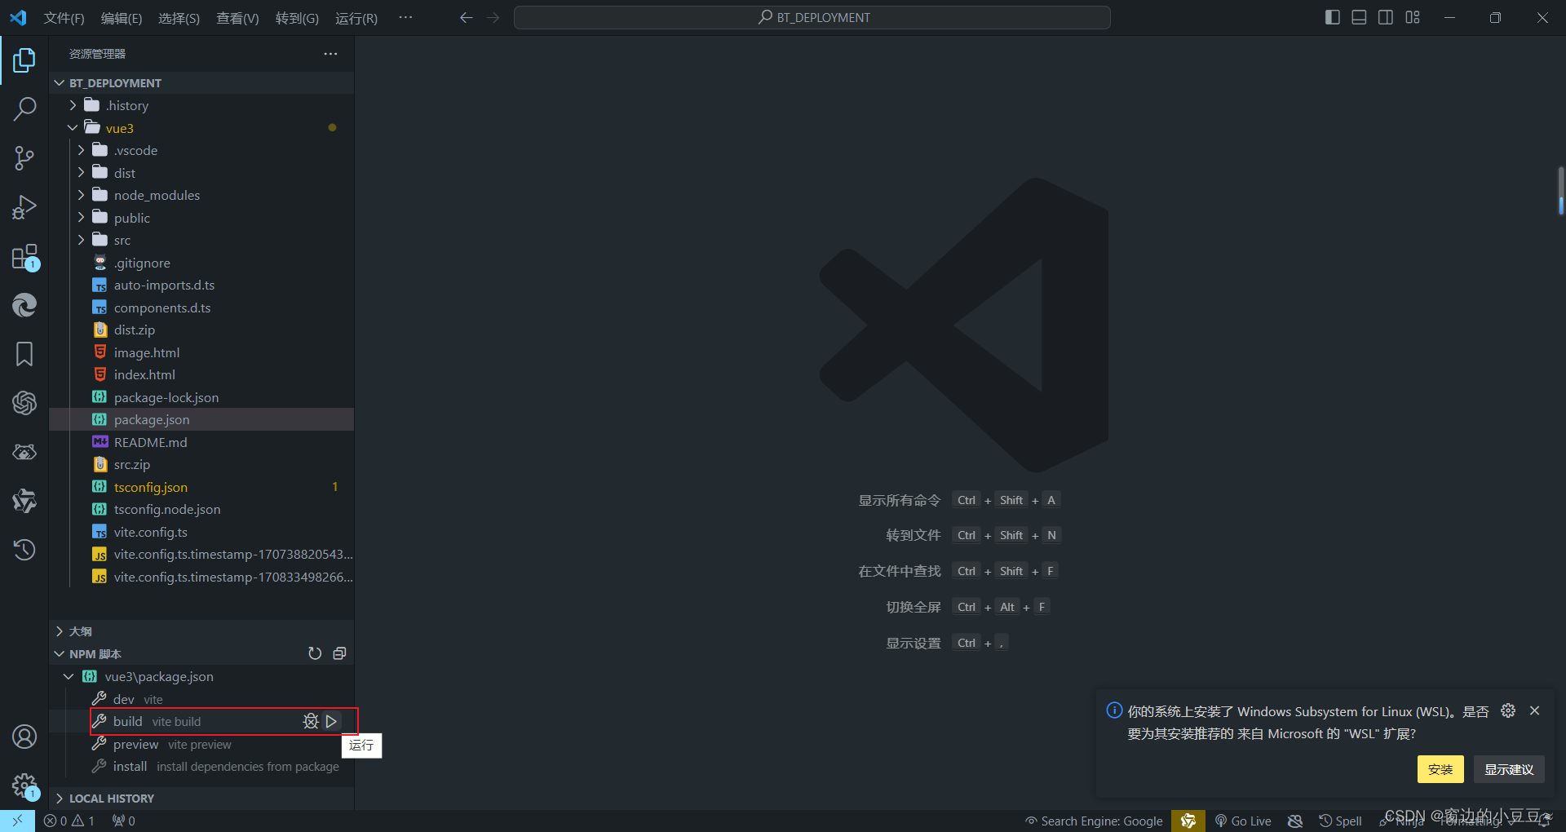Open the README.md file
1566x832 pixels.
[201, 442]
